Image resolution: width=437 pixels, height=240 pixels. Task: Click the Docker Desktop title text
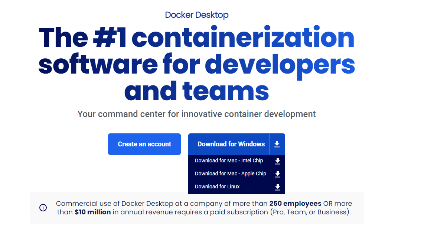tap(197, 15)
